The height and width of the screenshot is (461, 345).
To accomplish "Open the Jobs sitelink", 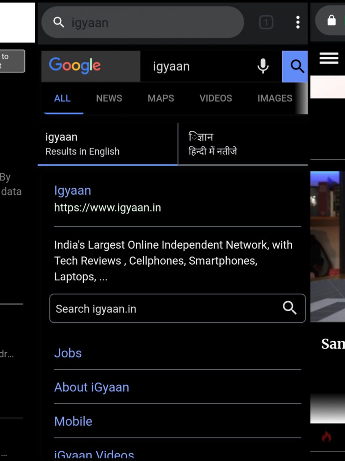I will click(x=68, y=353).
